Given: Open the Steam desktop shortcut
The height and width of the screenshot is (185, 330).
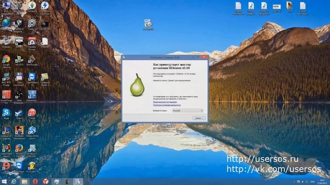Looking at the screenshot, I should [x=19, y=114].
